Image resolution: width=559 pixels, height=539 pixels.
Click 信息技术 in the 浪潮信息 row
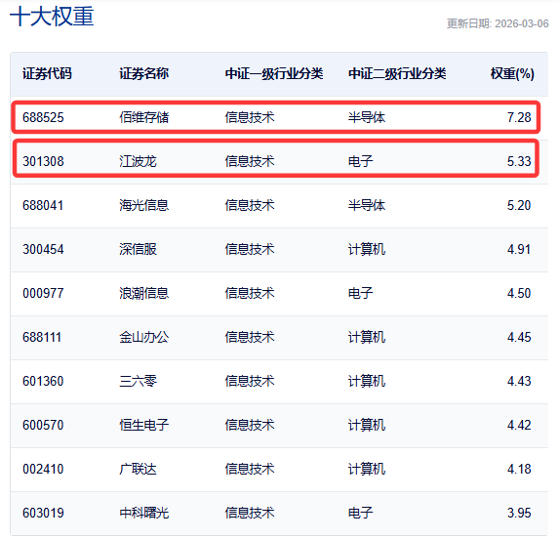pos(250,293)
